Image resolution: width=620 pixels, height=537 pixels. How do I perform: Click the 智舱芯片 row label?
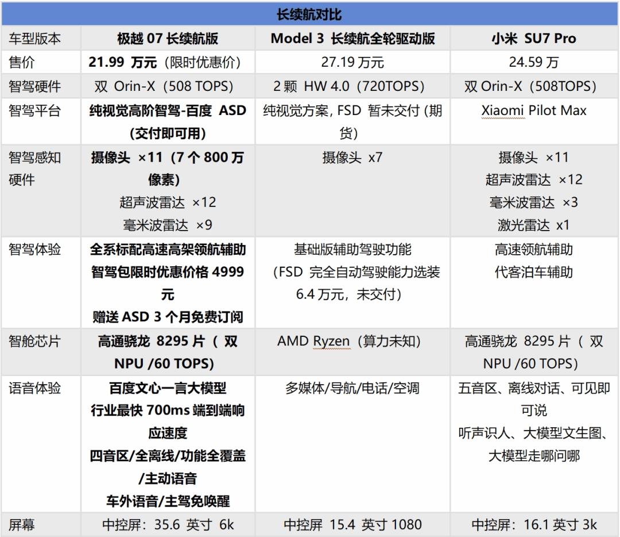(x=35, y=341)
